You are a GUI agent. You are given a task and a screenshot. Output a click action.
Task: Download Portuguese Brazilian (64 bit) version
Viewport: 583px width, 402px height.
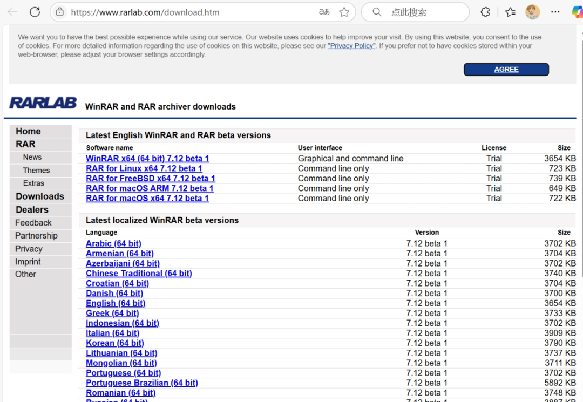[x=141, y=383]
